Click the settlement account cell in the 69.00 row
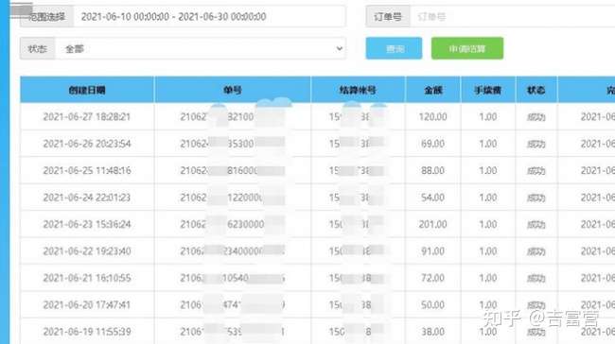The image size is (615, 344). (357, 144)
